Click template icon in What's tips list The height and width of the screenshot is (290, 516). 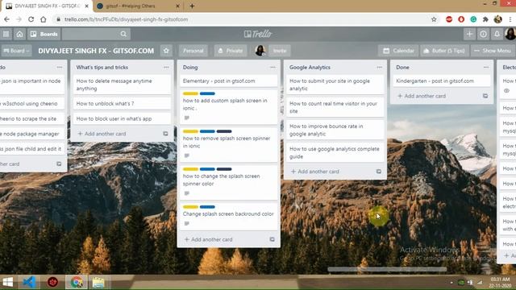click(165, 134)
